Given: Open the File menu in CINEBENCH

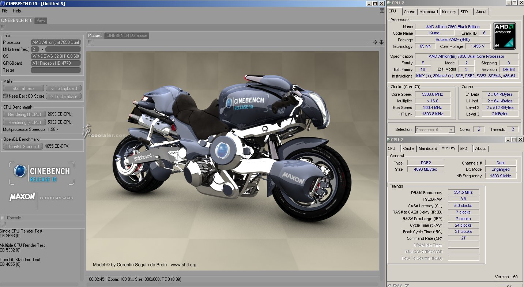Looking at the screenshot, I should pos(5,11).
